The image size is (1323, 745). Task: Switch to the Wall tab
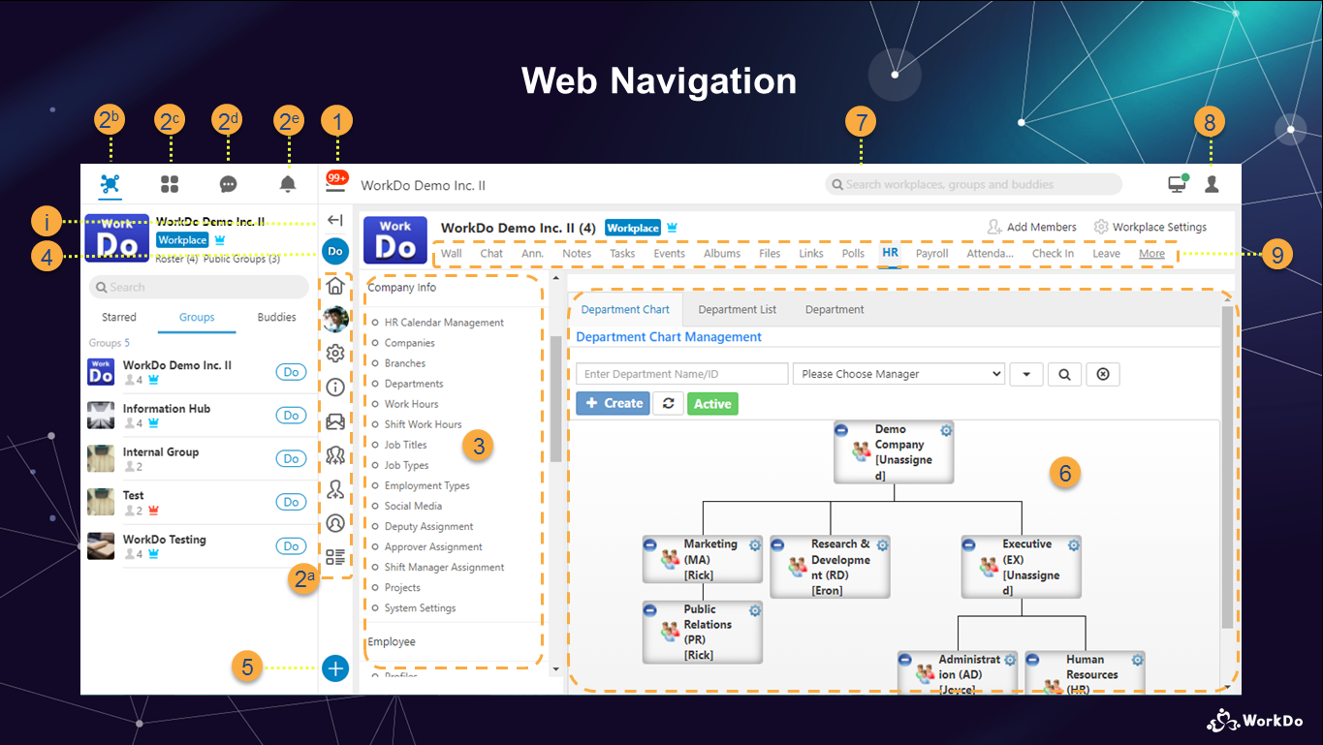point(452,254)
